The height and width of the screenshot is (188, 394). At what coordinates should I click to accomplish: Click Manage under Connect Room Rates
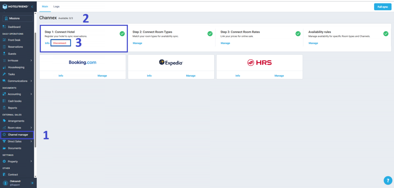point(225,43)
